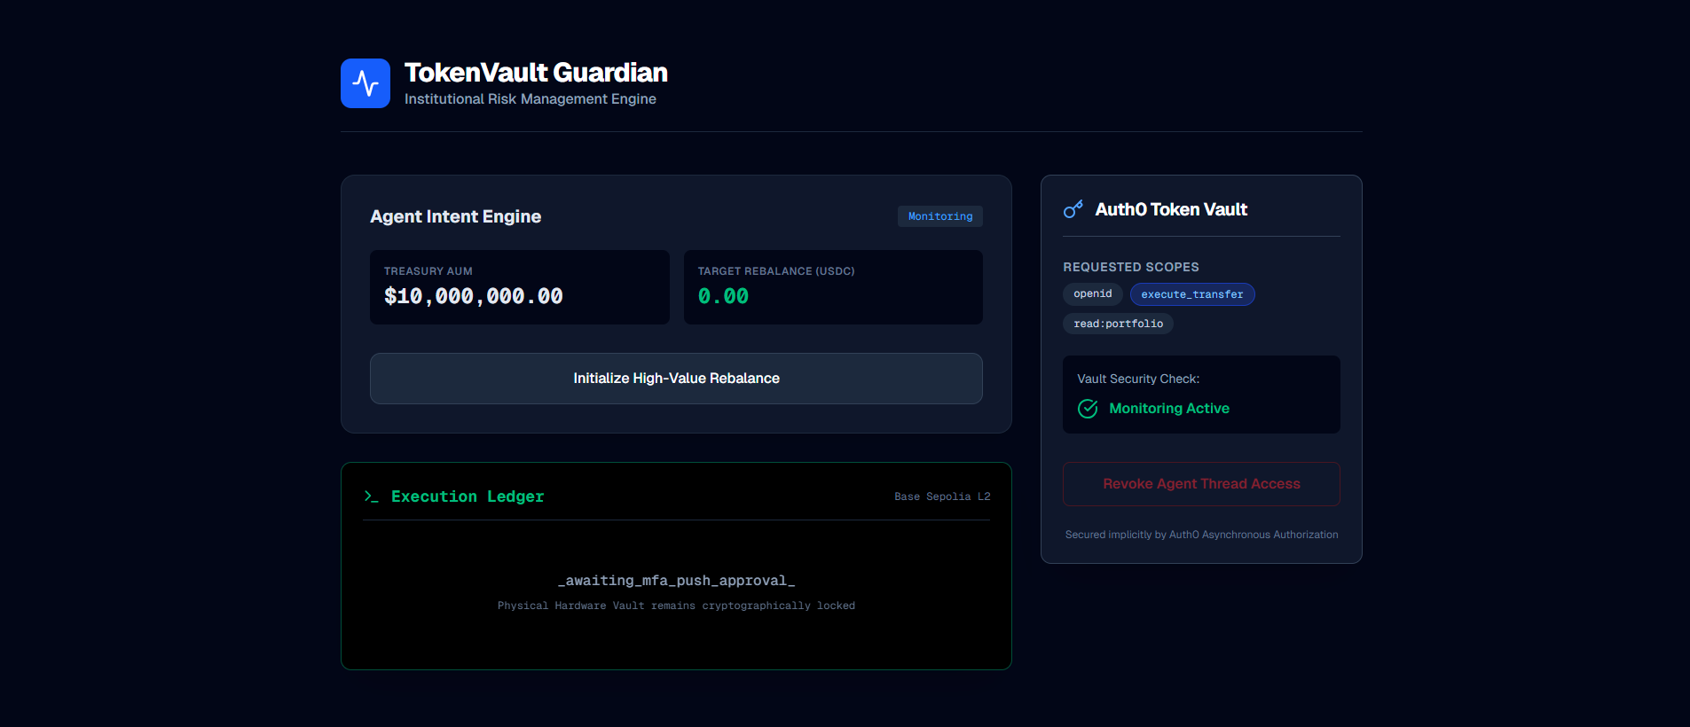The width and height of the screenshot is (1690, 727).
Task: Click the $10,000,000.00 treasury value
Action: (474, 296)
